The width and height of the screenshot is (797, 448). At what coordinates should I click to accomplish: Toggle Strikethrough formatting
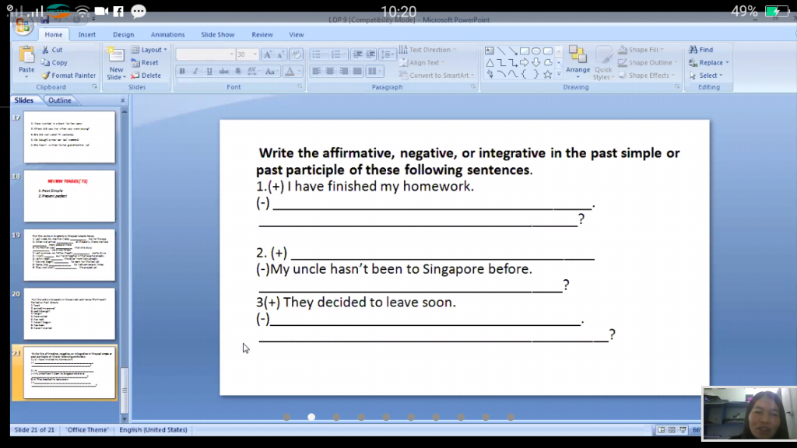coord(223,71)
